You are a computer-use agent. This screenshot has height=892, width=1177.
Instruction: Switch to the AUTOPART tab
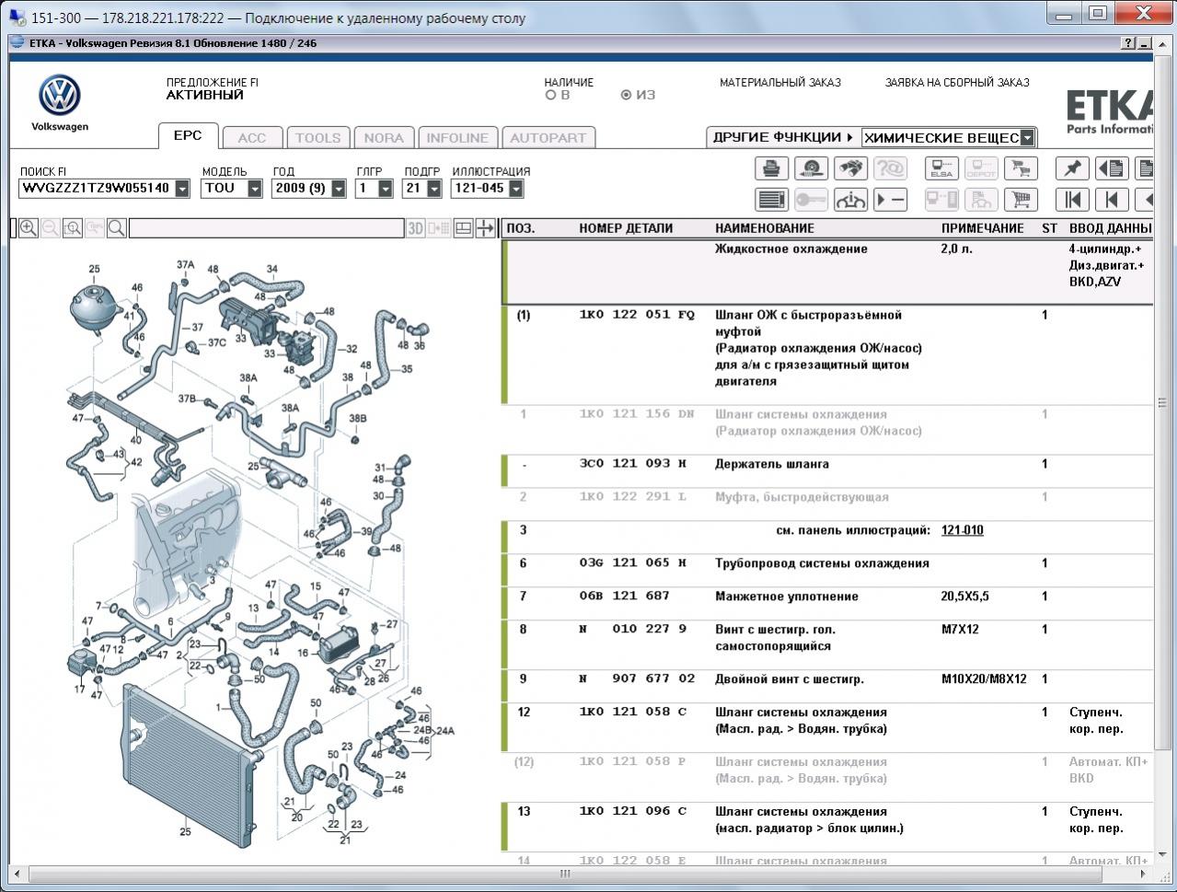pos(548,138)
